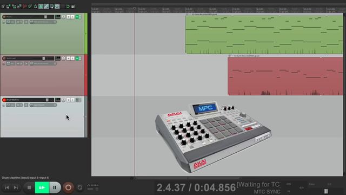Mute the Drum Machine track
The width and height of the screenshot is (346, 195).
(69, 100)
